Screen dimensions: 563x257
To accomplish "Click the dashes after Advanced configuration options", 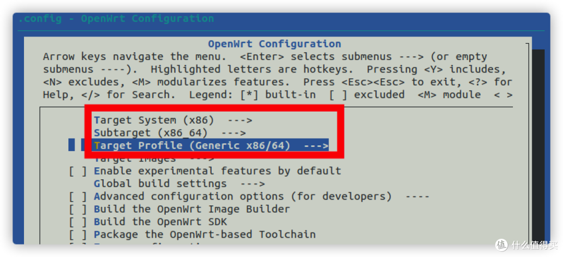I will [x=417, y=197].
